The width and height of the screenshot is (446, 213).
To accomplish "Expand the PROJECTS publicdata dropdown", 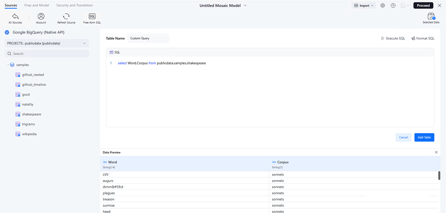I will 47,43.
